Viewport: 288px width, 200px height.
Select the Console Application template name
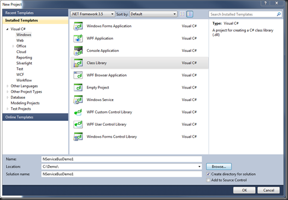[103, 50]
